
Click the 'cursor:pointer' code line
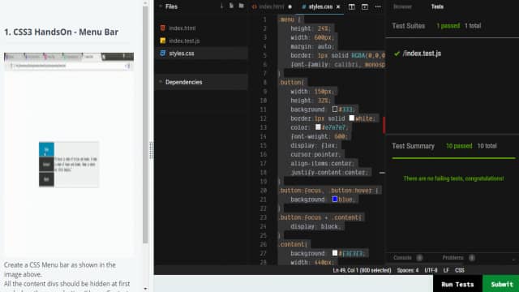(x=315, y=154)
